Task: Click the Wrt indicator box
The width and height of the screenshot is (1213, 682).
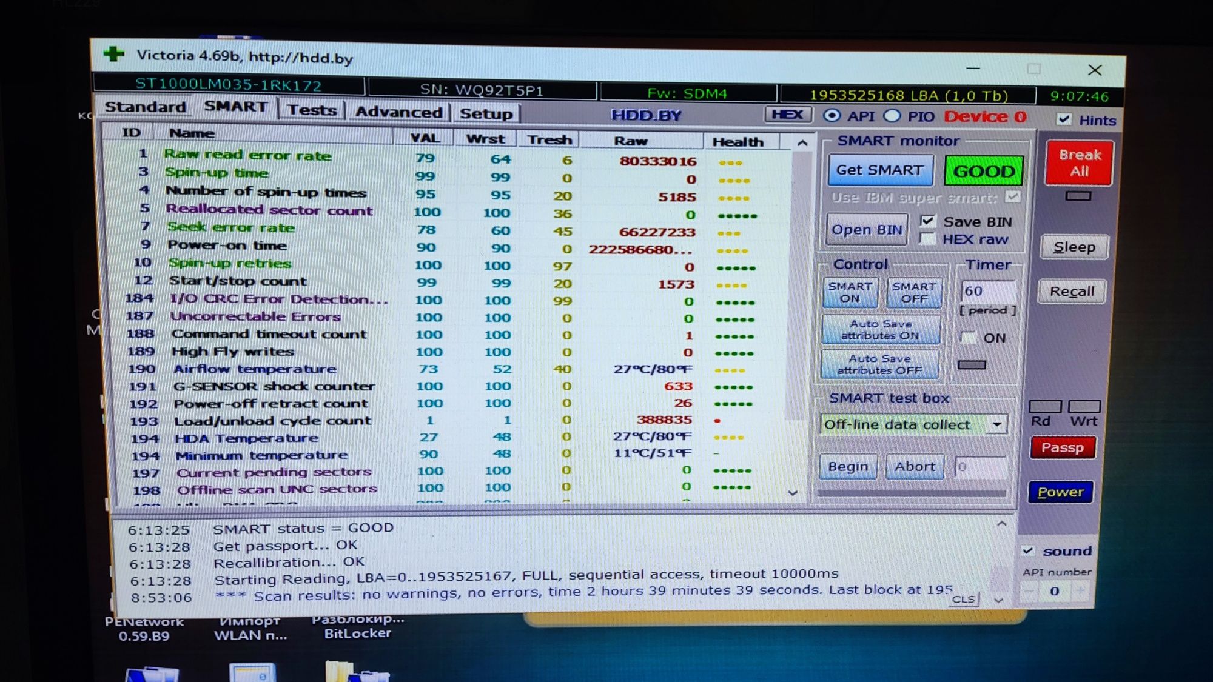Action: coord(1084,406)
